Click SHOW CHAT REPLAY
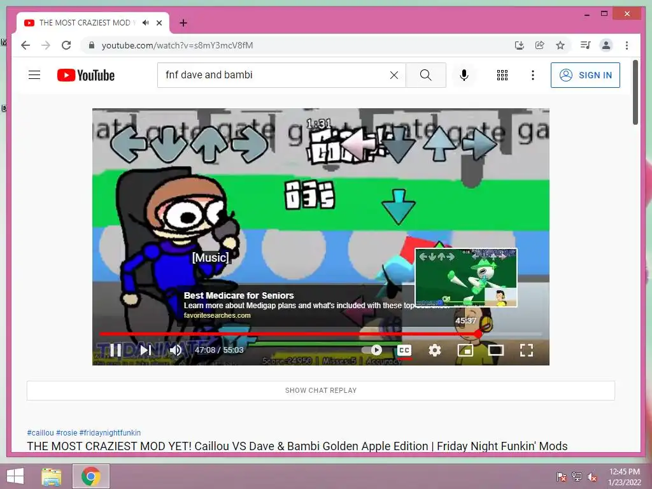This screenshot has height=489, width=652. pos(321,390)
